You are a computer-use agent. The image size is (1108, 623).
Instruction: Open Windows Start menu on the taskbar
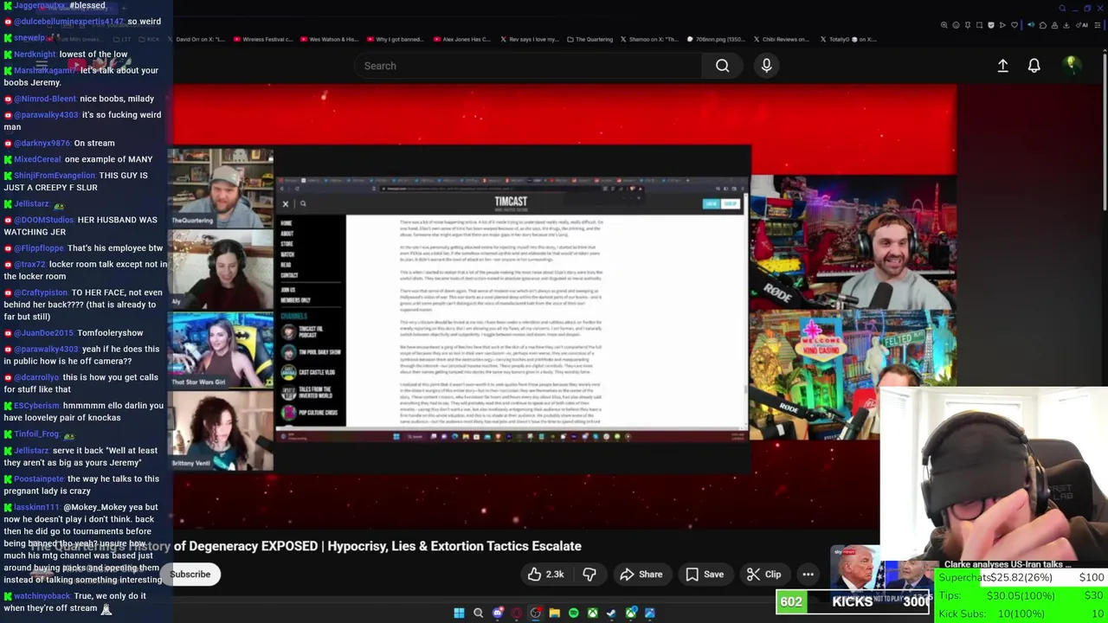(459, 613)
